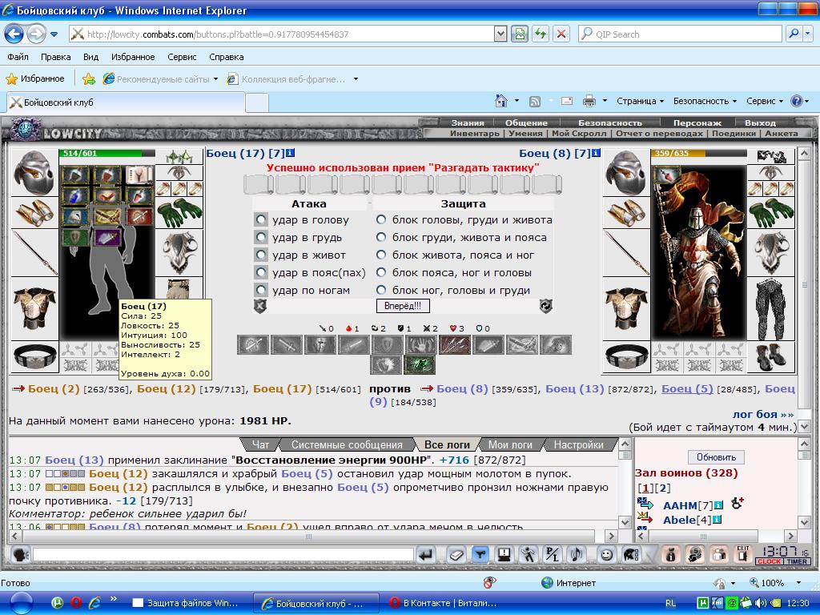Click the monitor exclamation mark icon
This screenshot has height=615, width=820.
coord(504,554)
